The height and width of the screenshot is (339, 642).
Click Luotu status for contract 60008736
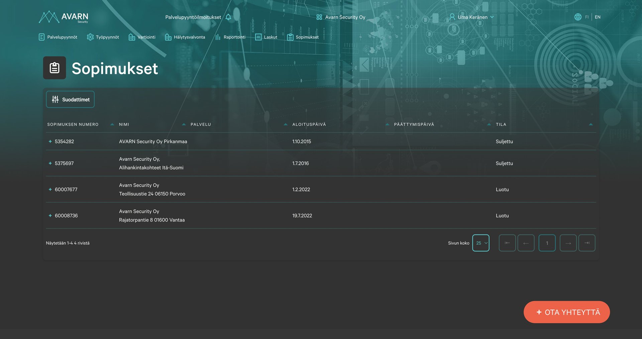click(502, 216)
